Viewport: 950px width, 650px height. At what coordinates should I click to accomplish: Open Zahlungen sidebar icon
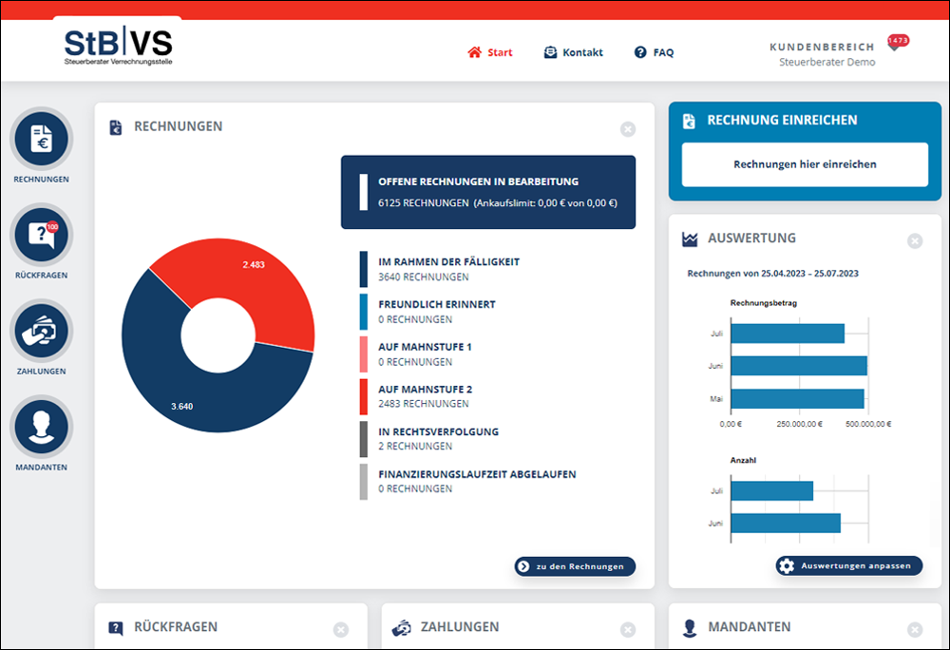41,332
